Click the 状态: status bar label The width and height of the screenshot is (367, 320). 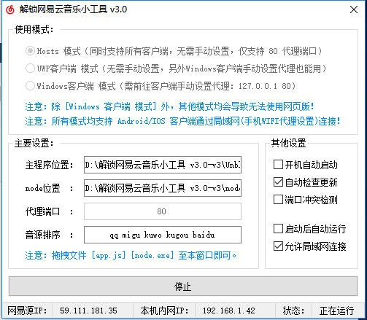pyautogui.click(x=293, y=311)
